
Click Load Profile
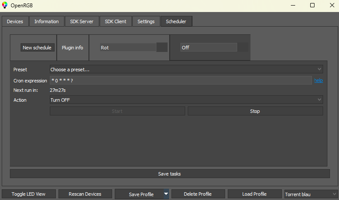click(255, 194)
